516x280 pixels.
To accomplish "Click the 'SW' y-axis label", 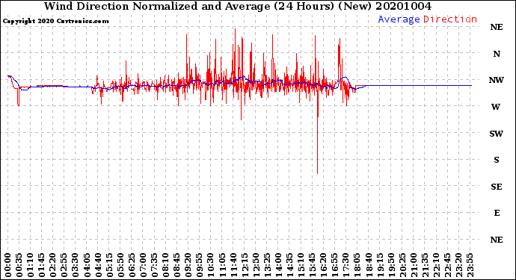I will click(497, 134).
